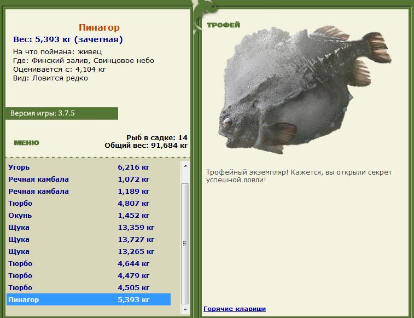Click highlighted Пинагор 5,393 кг entry
The width and height of the screenshot is (414, 318).
coord(89,299)
